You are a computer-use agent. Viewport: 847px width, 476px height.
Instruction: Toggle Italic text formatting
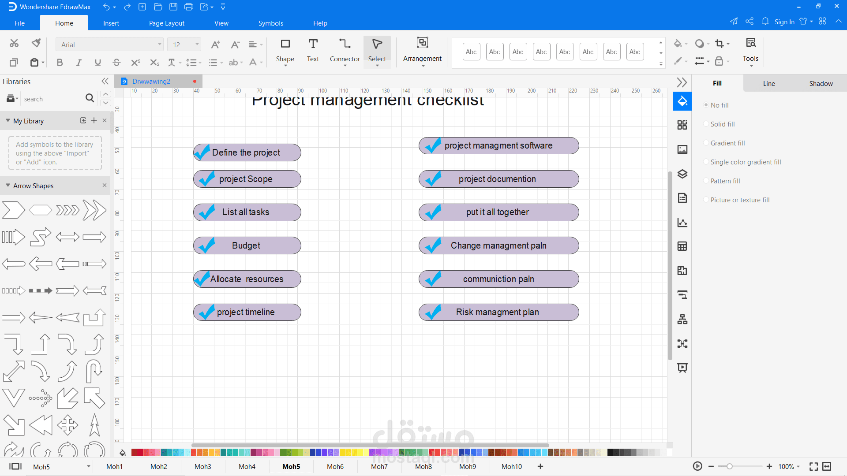[x=79, y=63]
